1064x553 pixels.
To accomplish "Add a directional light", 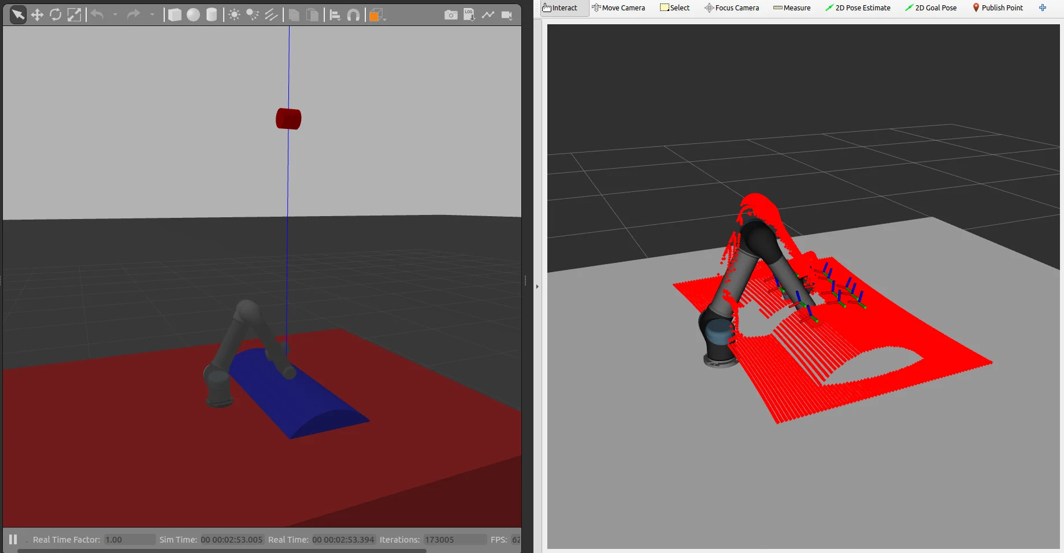I will 272,15.
